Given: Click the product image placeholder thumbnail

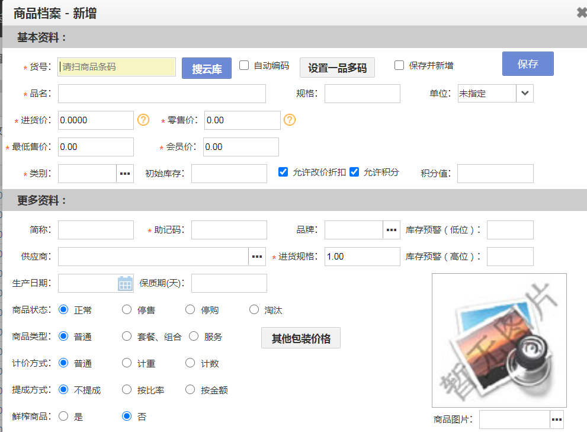Looking at the screenshot, I should click(499, 340).
